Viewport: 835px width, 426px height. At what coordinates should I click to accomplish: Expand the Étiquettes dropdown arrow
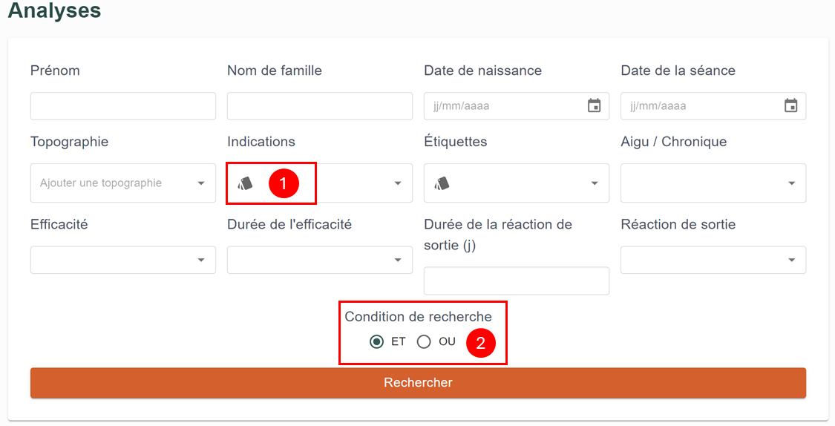(x=595, y=183)
